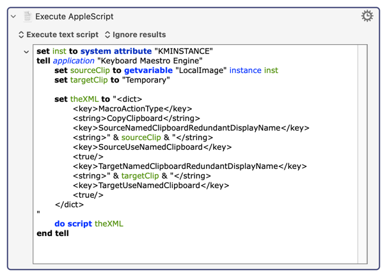Screen dimensions: 387x279
Task: Click the getvariable keyword
Action: [x=148, y=70]
